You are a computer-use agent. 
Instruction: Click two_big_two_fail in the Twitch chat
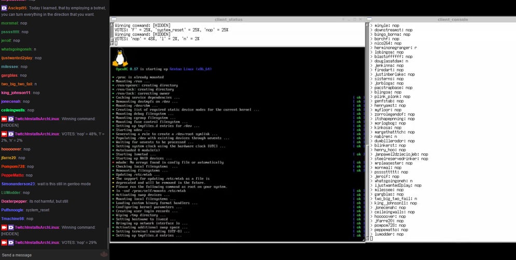(17, 84)
